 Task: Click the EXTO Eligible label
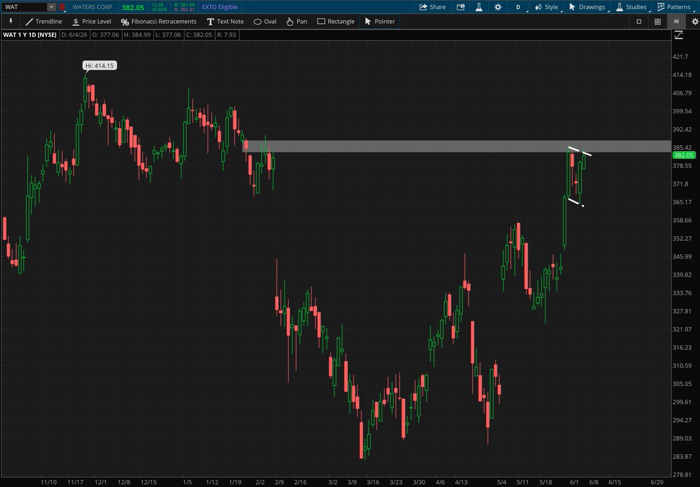pos(220,7)
